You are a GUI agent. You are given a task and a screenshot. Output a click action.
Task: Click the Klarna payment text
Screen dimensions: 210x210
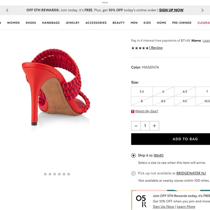pos(166,41)
